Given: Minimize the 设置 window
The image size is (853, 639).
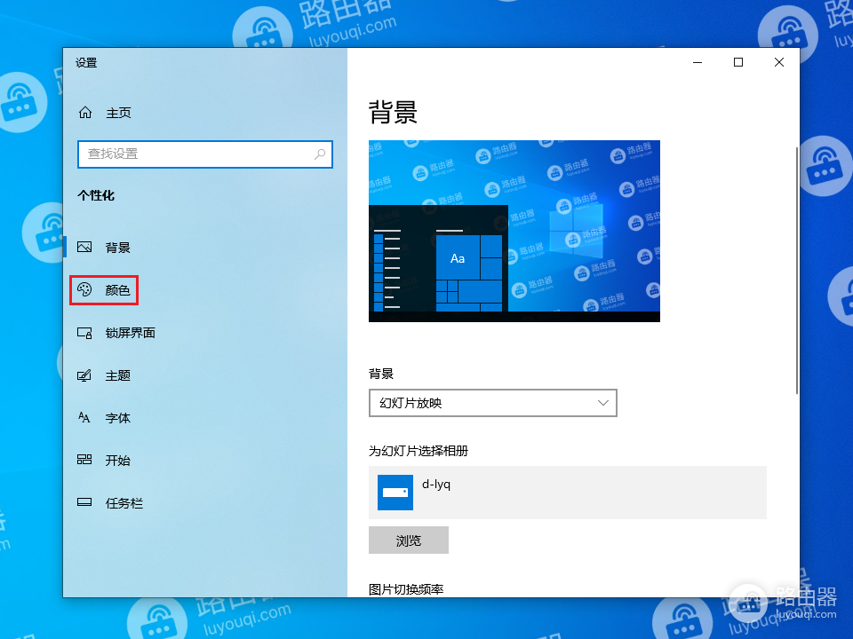Looking at the screenshot, I should coord(698,62).
